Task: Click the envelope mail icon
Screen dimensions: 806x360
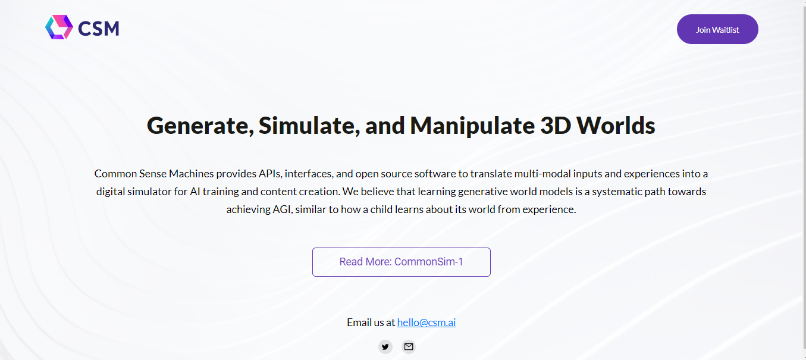Action: tap(408, 346)
